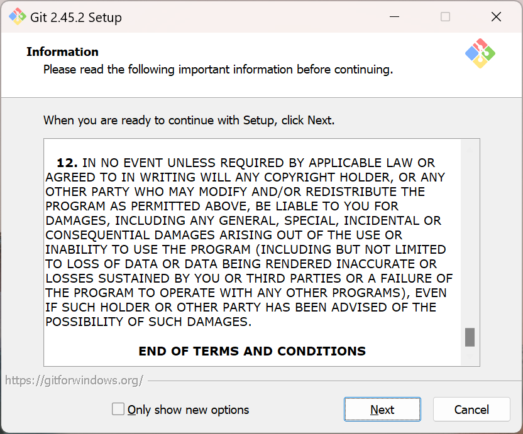This screenshot has width=523, height=434.
Task: Click the Git logo in the Information header
Action: pyautogui.click(x=480, y=54)
